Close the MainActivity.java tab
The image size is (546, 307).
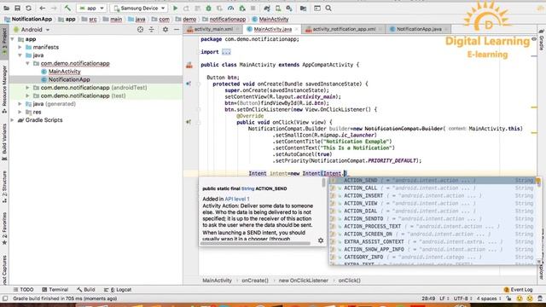click(296, 29)
